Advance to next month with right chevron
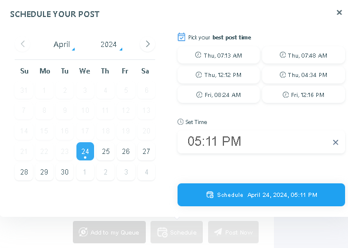This screenshot has width=348, height=248. pos(148,44)
